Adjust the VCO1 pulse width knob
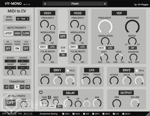Image resolution: width=150 pixels, height=116 pixels. 47,58
